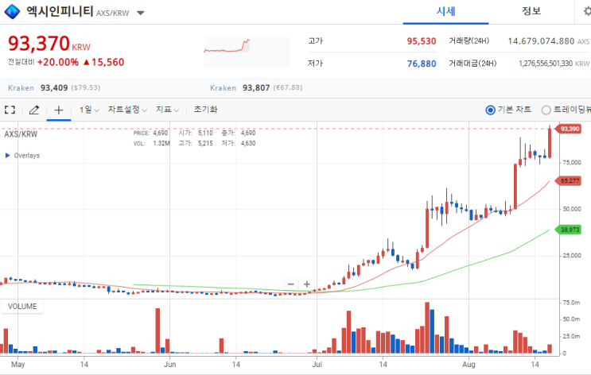
Task: Toggle fullscreen chart mode icon
Action: click(10, 110)
